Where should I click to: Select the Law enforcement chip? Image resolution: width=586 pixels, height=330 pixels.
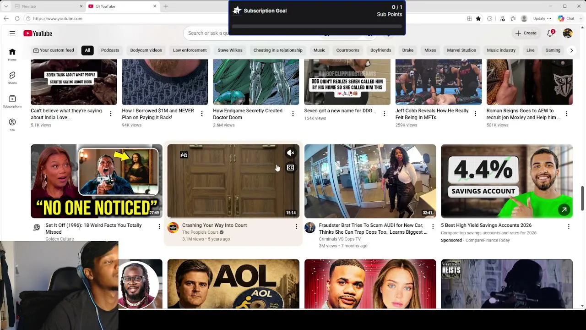tap(190, 50)
